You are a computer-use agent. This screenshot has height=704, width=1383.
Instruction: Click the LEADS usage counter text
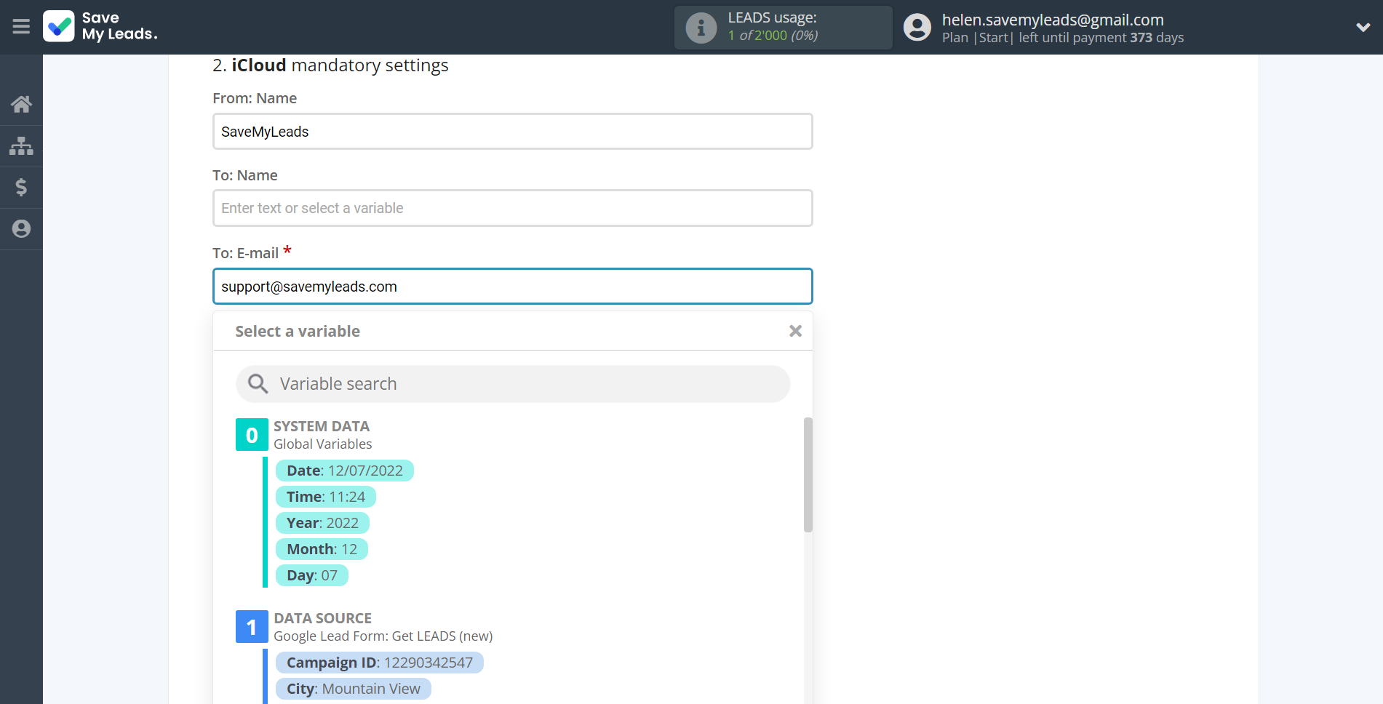tap(773, 35)
